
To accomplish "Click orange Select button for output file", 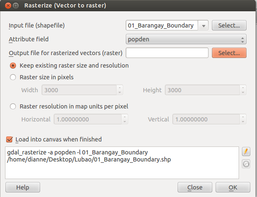I will tap(229, 53).
